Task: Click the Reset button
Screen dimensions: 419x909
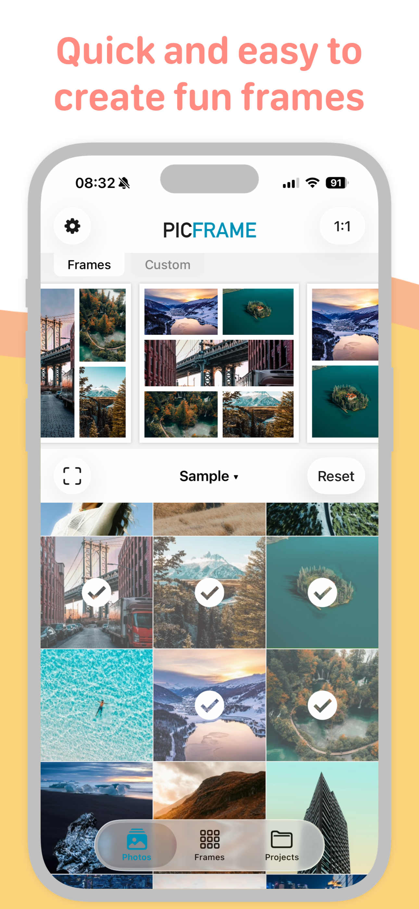Action: (x=336, y=476)
